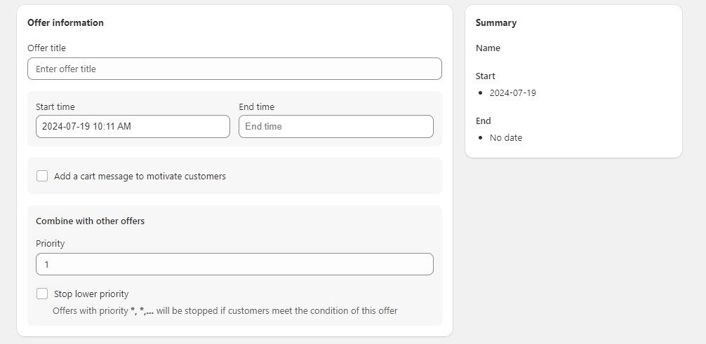The height and width of the screenshot is (344, 706).
Task: Click "No date" under End in Summary
Action: coord(505,137)
